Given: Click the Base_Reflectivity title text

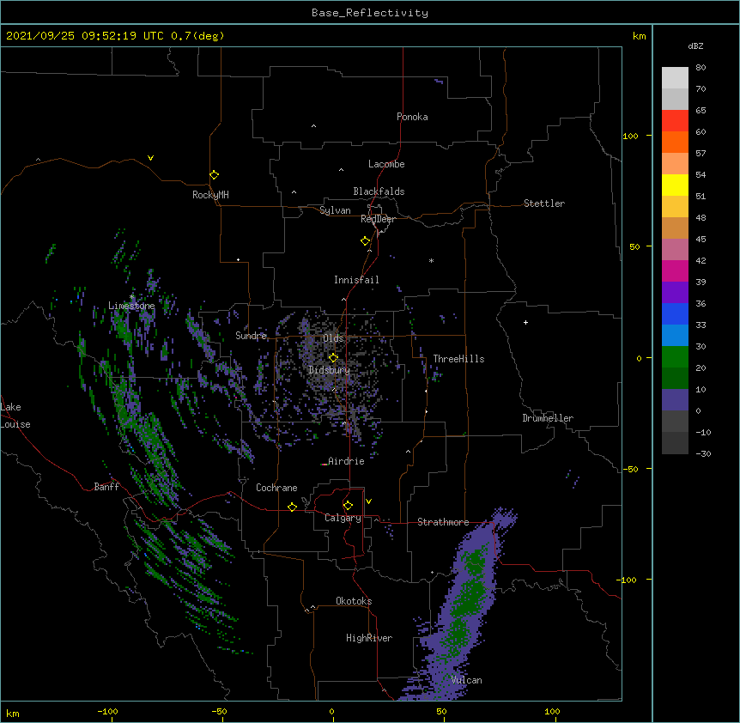Looking at the screenshot, I should point(370,13).
